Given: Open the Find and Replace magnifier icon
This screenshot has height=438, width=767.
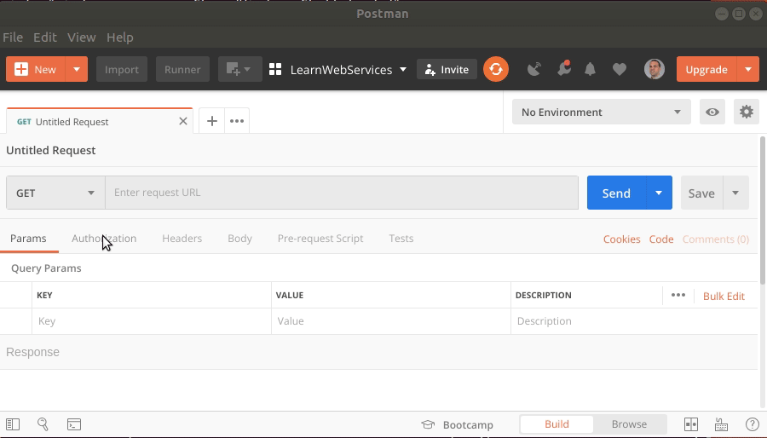Looking at the screenshot, I should pos(43,424).
